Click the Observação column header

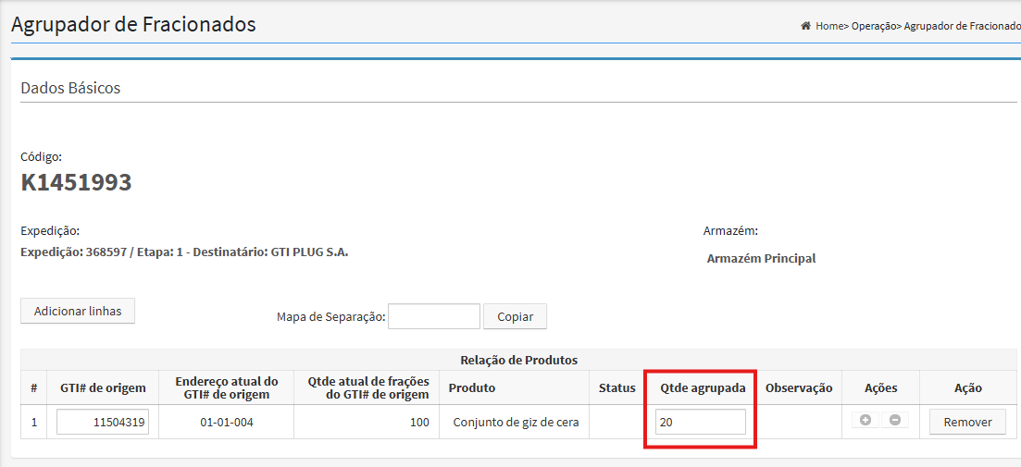click(x=799, y=387)
